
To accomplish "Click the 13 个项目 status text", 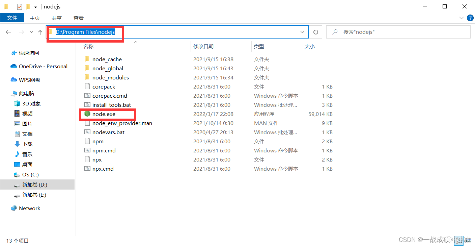I will coord(17,241).
